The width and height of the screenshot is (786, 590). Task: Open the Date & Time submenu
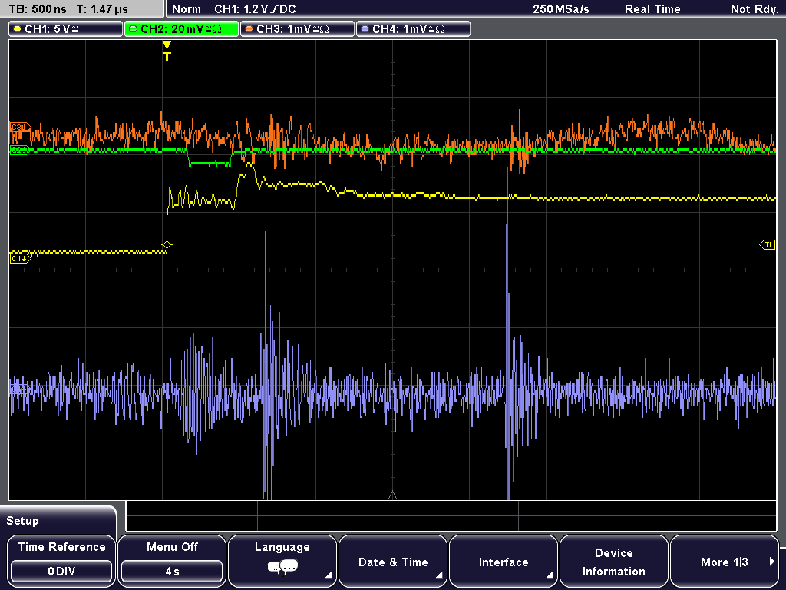pos(393,560)
